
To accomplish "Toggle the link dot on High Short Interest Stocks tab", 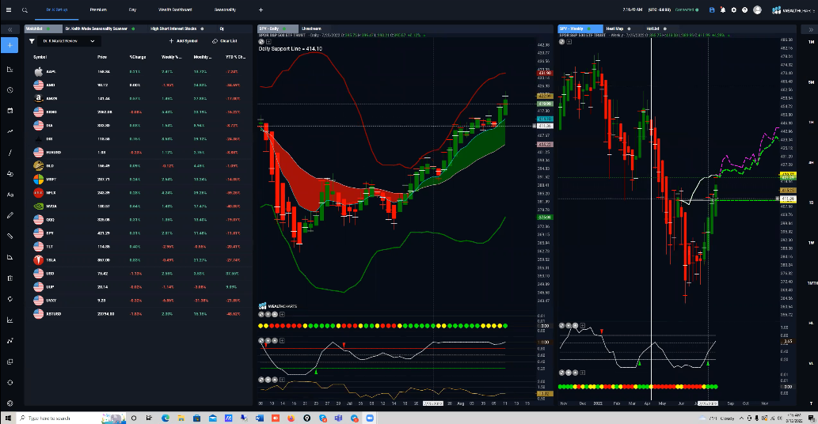I will [202, 28].
